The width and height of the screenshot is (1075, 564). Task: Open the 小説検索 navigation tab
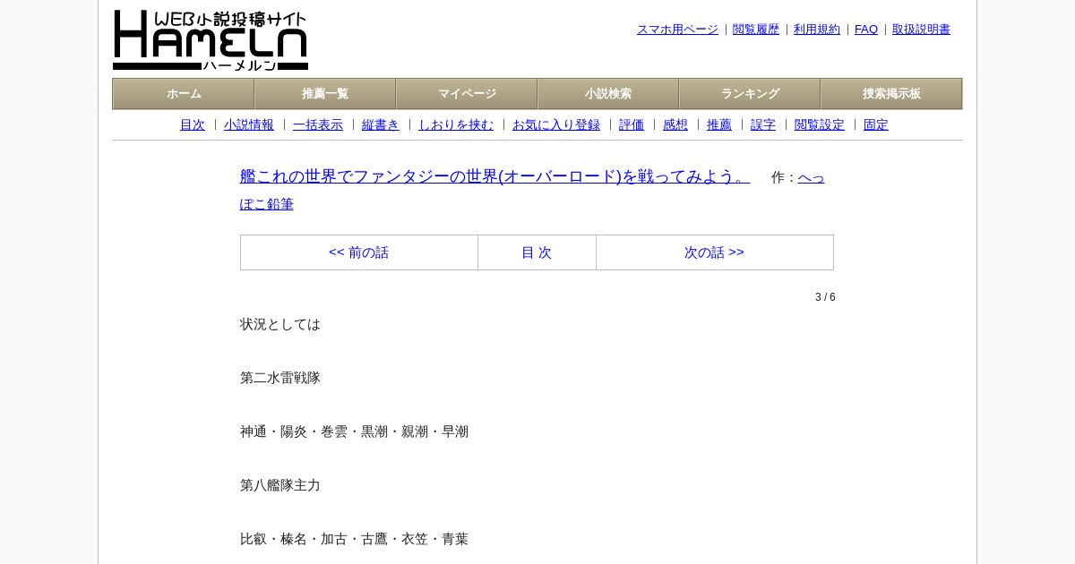(608, 94)
